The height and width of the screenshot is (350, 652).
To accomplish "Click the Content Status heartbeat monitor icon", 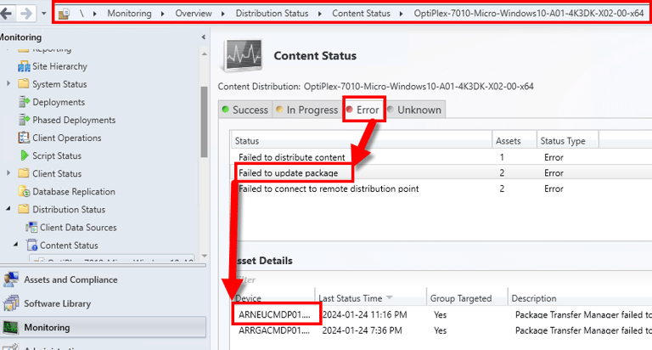I will click(x=244, y=55).
